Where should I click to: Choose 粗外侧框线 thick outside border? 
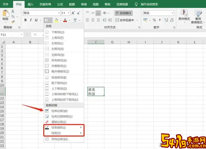pos(64,71)
